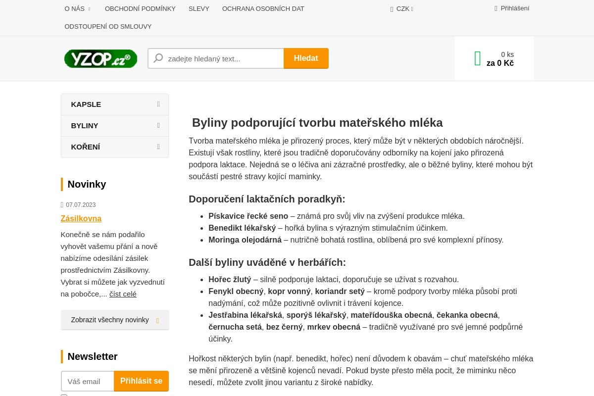Click the číst celé link

click(x=122, y=294)
